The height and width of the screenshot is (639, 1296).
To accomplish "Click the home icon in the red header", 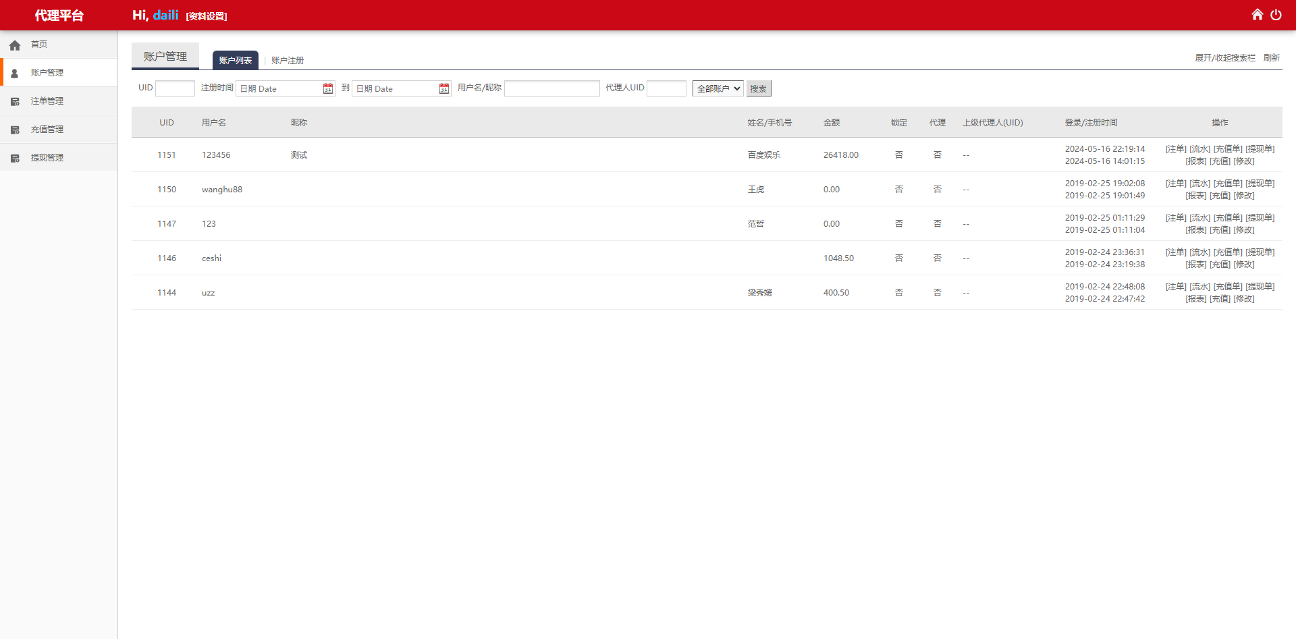I will (1257, 14).
